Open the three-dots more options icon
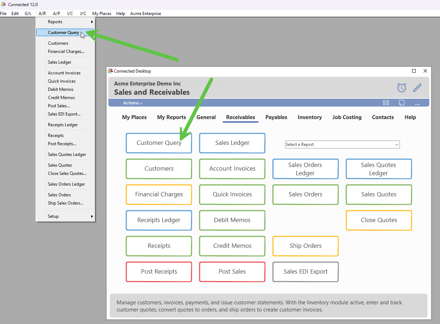Screen dimensions: 440x324 tap(417, 104)
